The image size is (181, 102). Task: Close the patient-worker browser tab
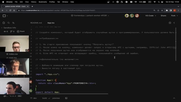coord(28,7)
